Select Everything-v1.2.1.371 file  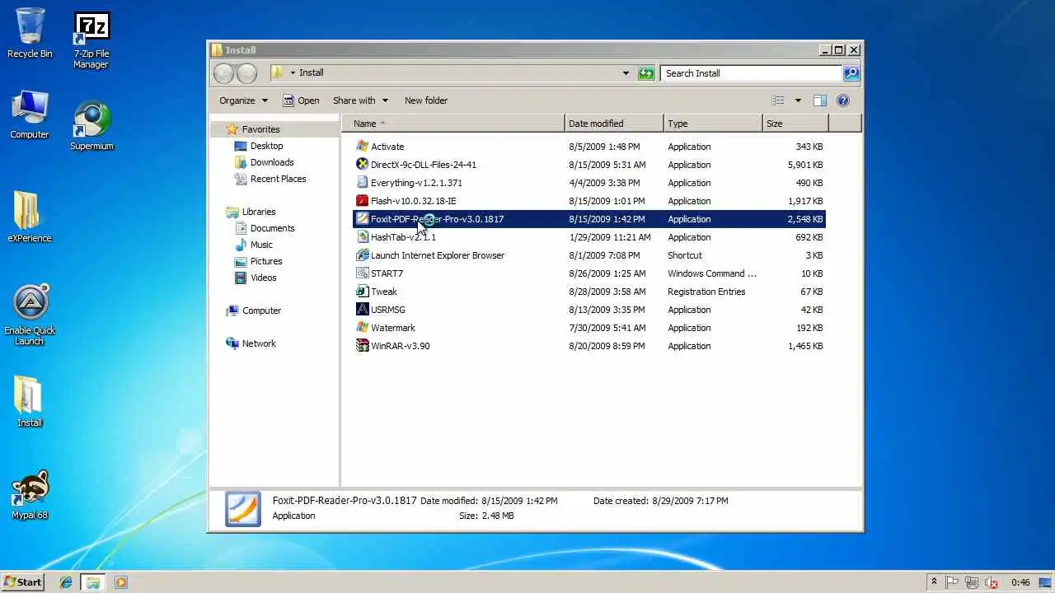point(416,183)
